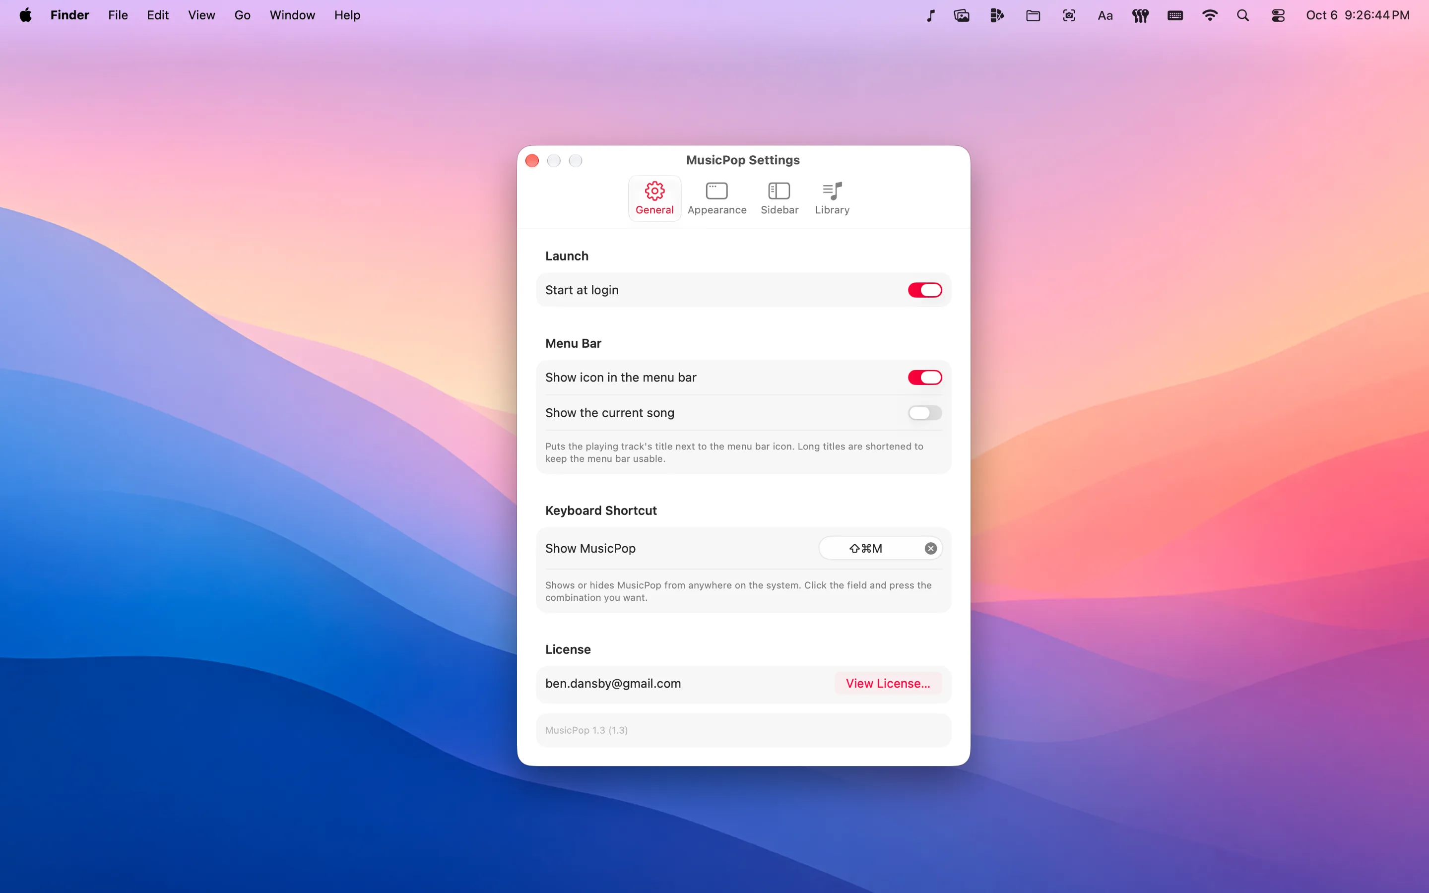Select the Library tab
Screen dimensions: 1429x893
tap(832, 198)
